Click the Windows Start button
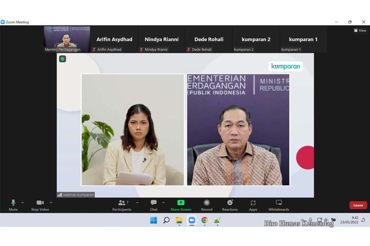 tap(154, 220)
